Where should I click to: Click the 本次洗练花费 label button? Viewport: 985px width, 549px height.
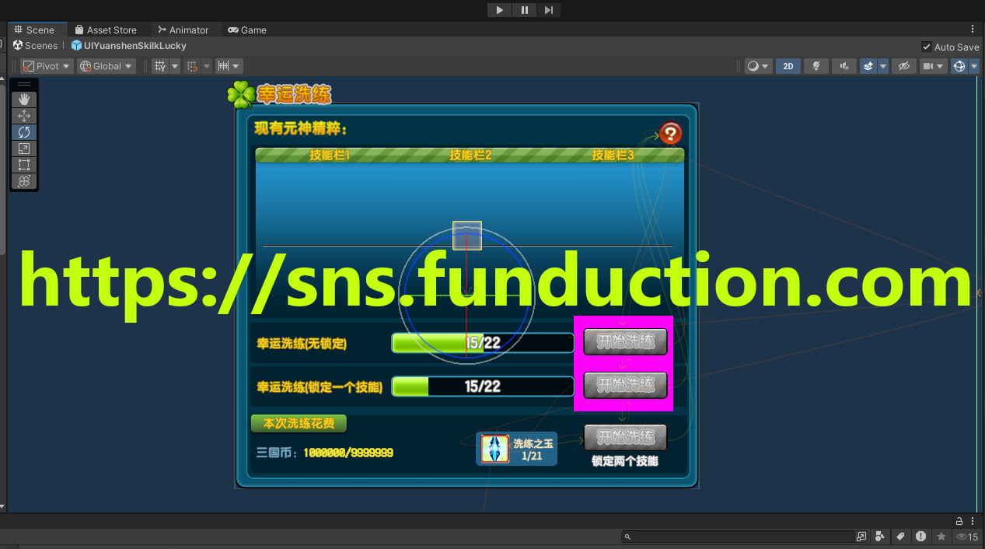pos(299,424)
